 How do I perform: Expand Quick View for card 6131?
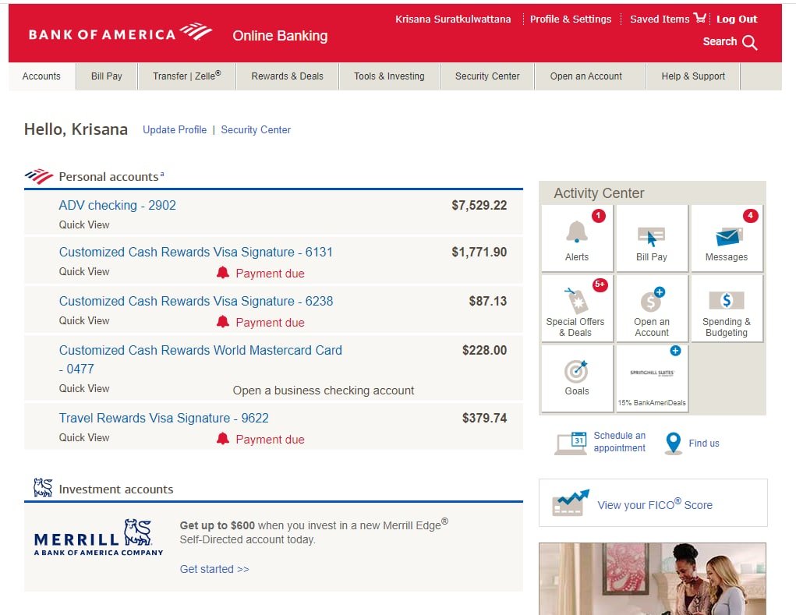(84, 271)
